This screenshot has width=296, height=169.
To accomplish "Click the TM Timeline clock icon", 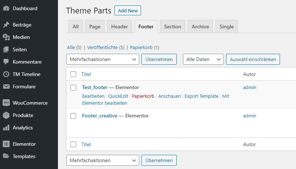I will point(6,75).
